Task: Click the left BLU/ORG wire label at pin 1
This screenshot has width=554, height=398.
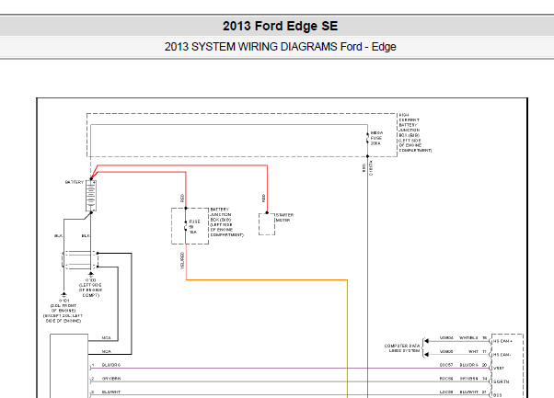Action: [x=111, y=365]
